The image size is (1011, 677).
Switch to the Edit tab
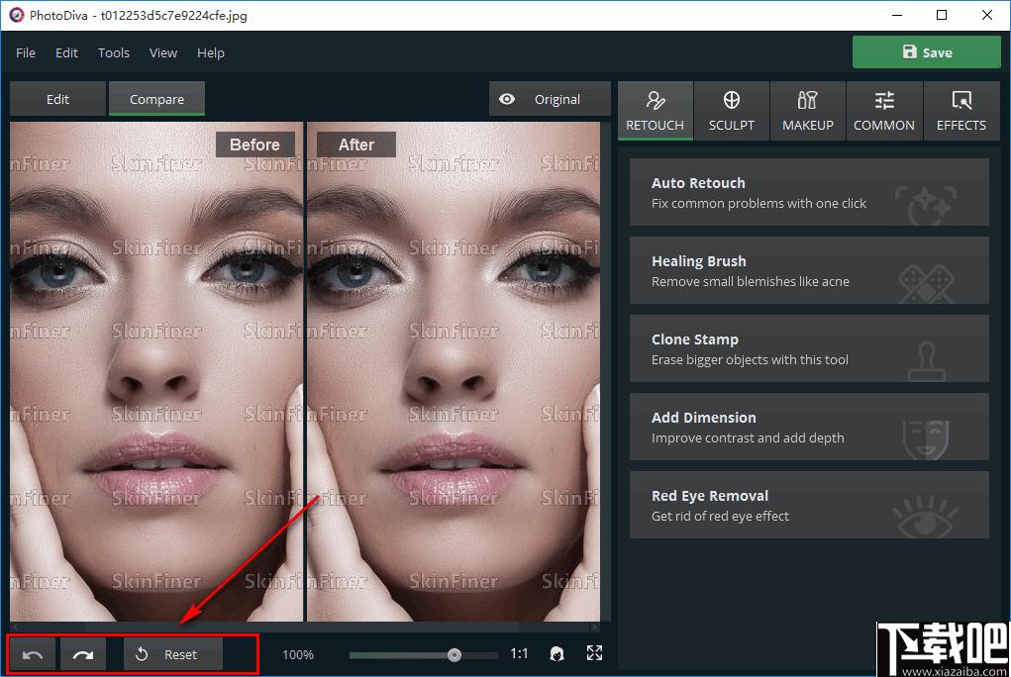point(57,99)
